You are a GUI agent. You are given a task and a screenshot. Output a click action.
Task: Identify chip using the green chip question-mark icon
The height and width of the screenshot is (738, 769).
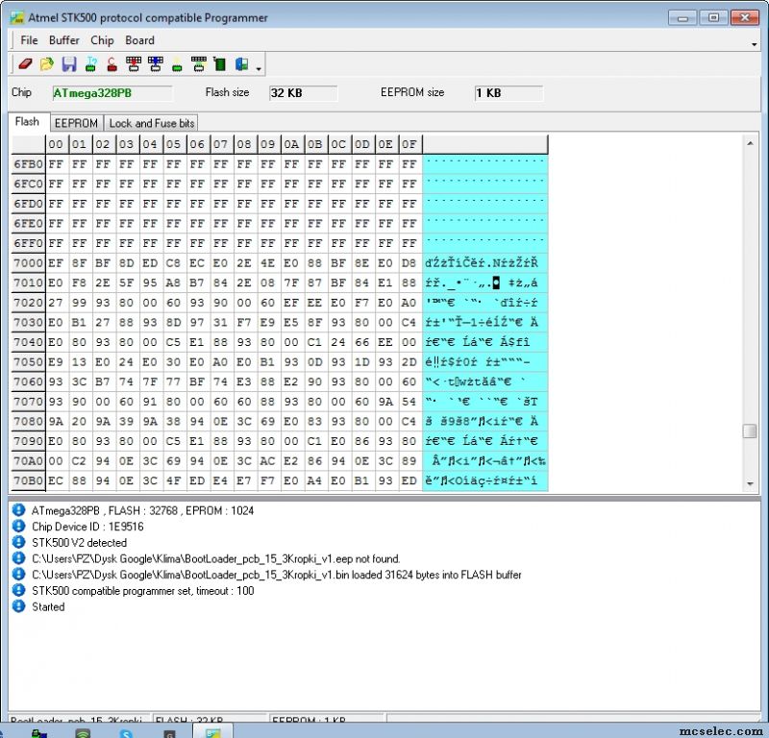[90, 64]
